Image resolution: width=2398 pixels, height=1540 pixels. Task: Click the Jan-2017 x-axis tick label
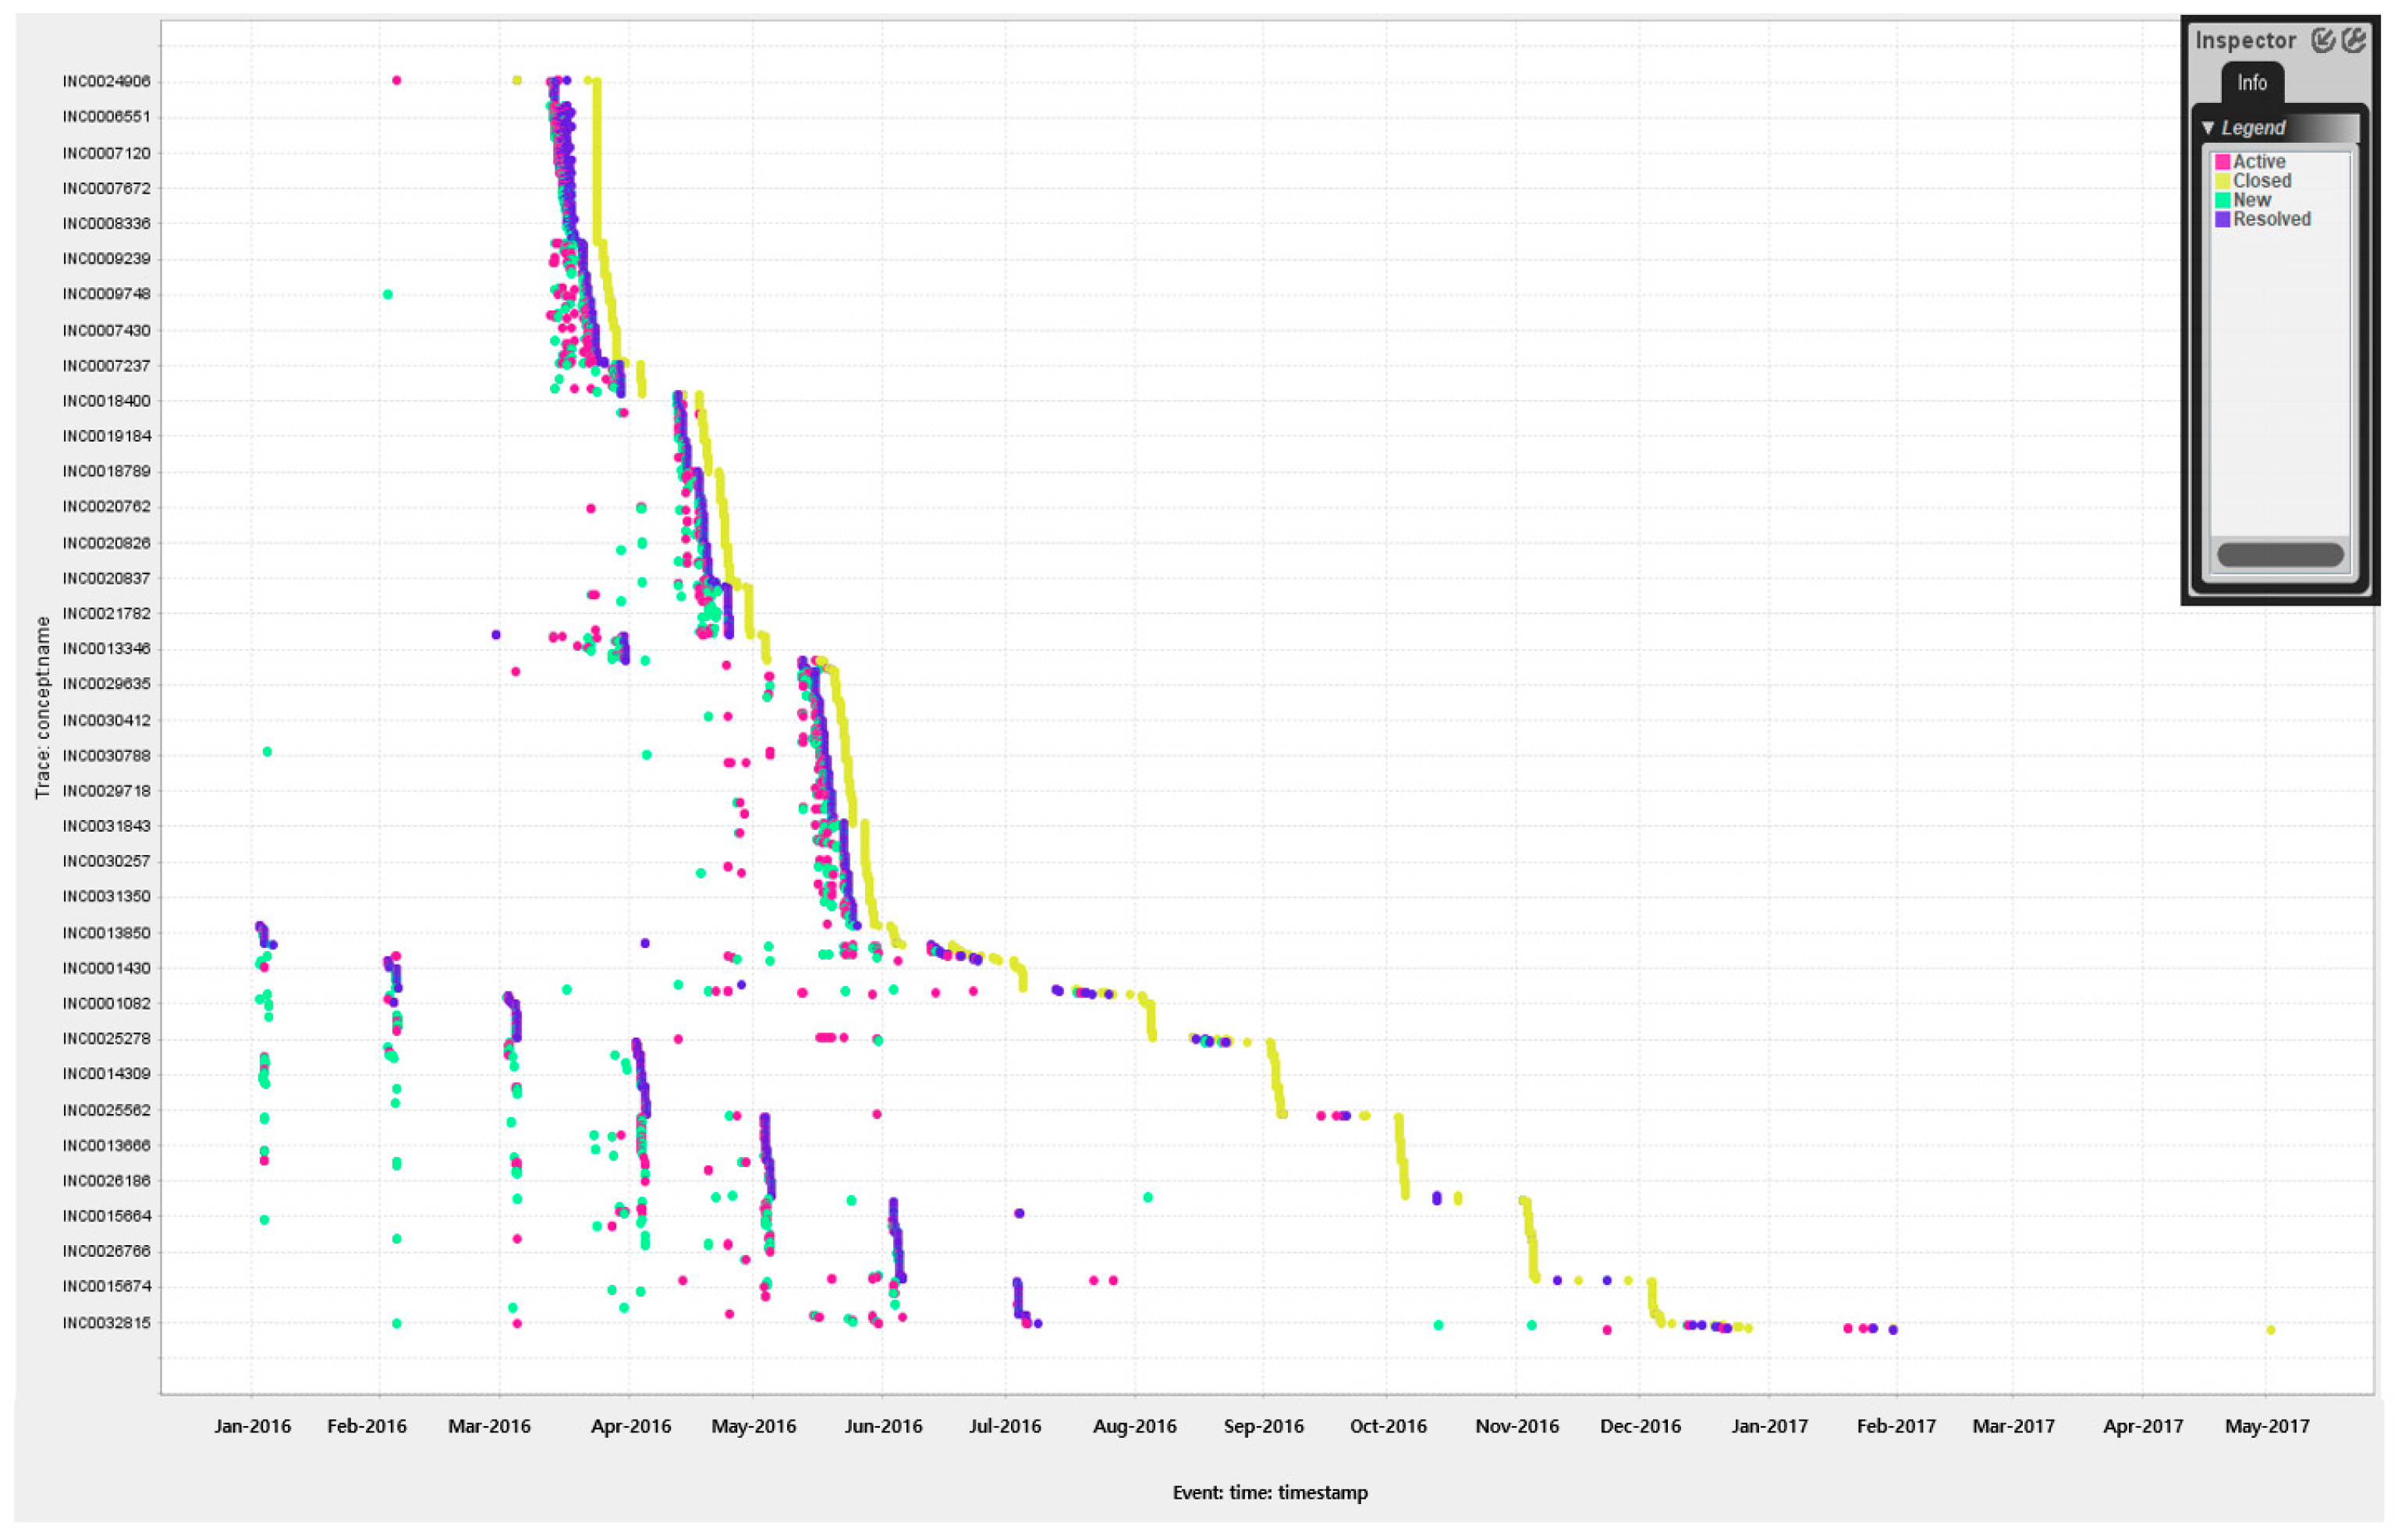[1769, 1427]
